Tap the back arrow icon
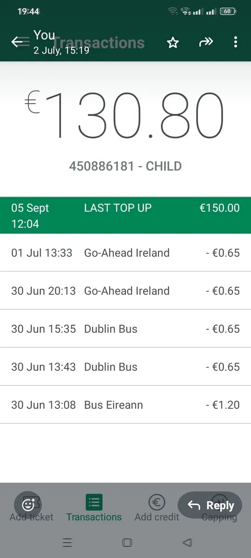The width and height of the screenshot is (251, 558). coord(17,42)
